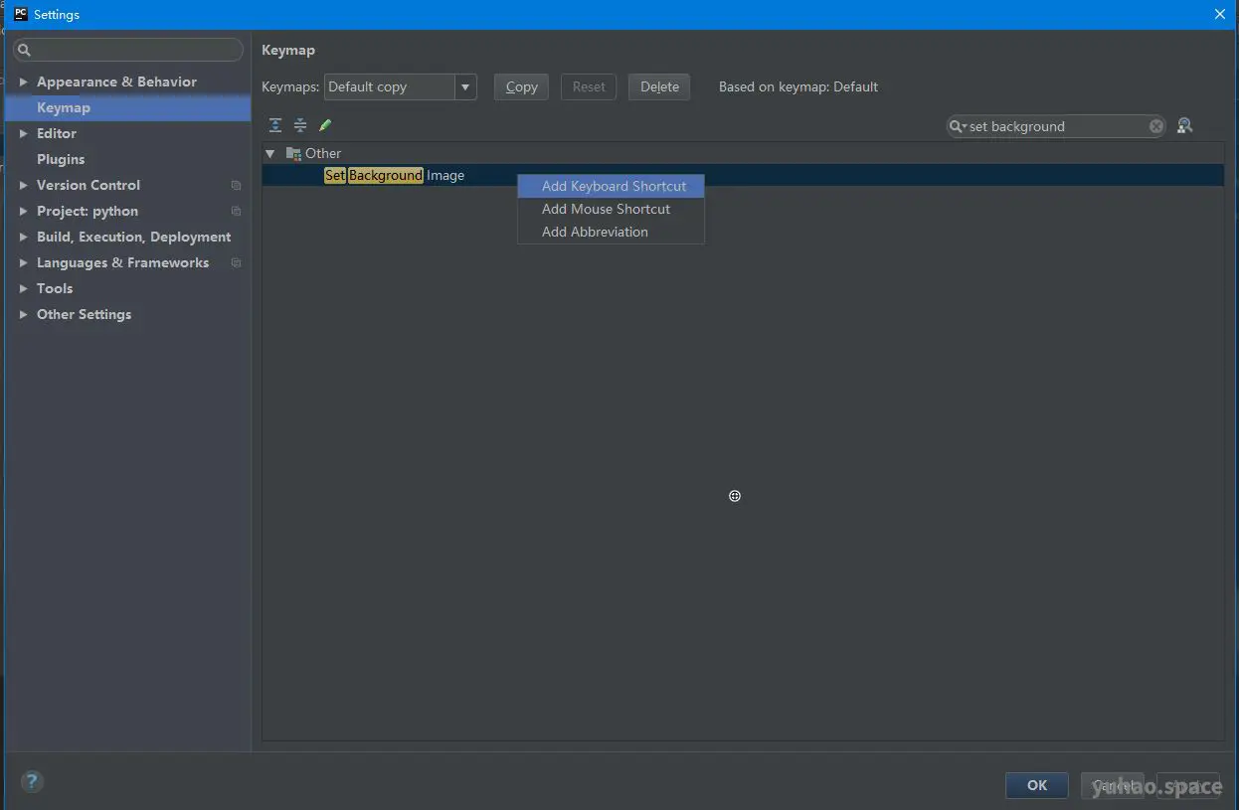Choose Add Abbreviation from the context menu
1239x810 pixels.
594,232
